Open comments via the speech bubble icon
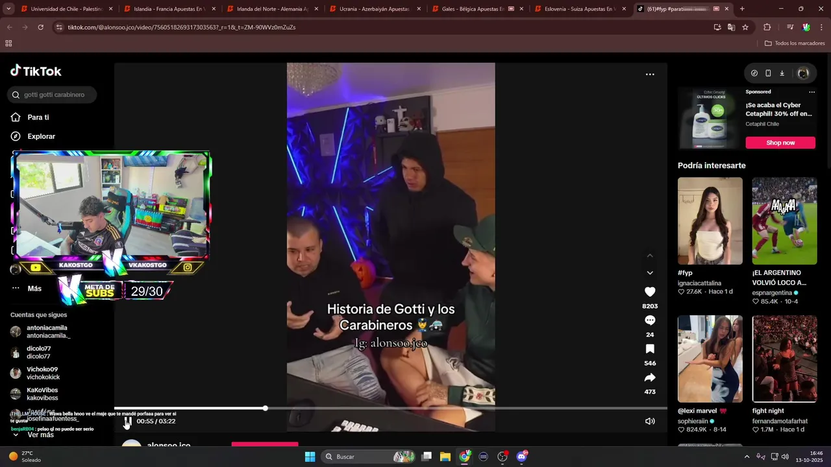 tap(650, 320)
